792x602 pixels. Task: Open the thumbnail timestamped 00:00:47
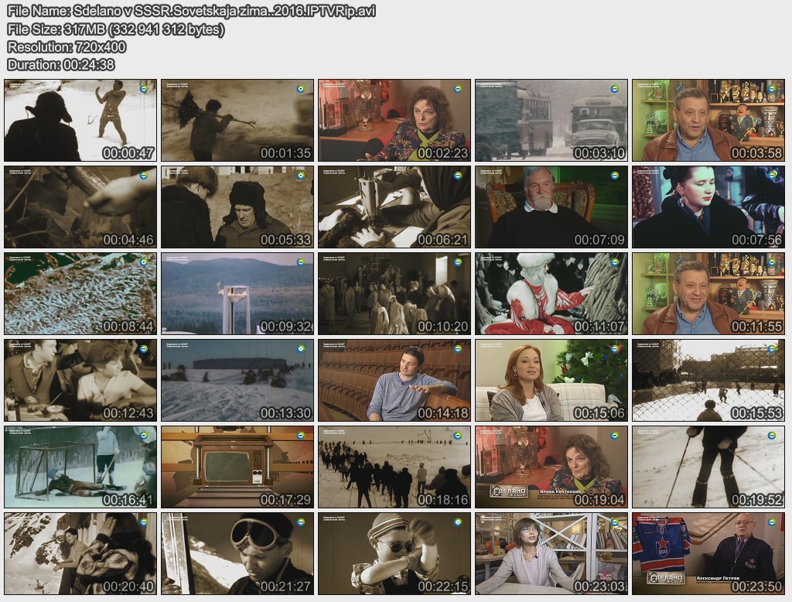tap(80, 120)
